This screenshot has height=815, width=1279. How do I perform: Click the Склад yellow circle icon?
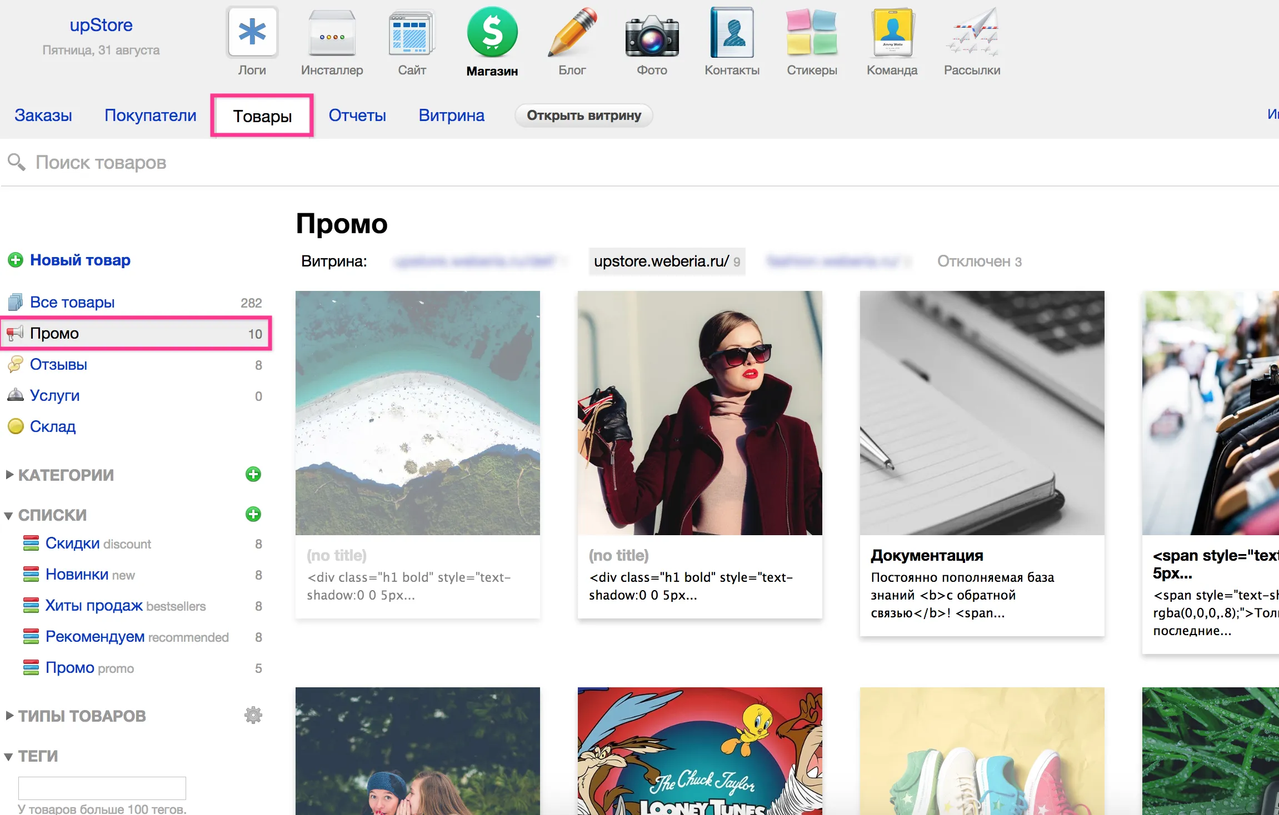(x=16, y=426)
